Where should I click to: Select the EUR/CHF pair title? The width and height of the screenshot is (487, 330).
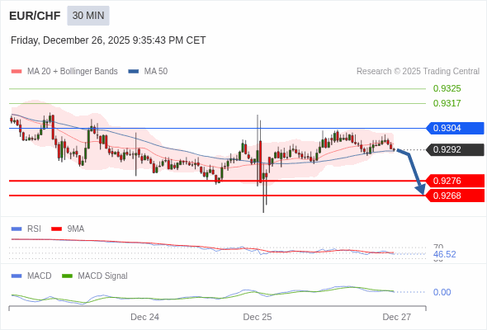[35, 16]
